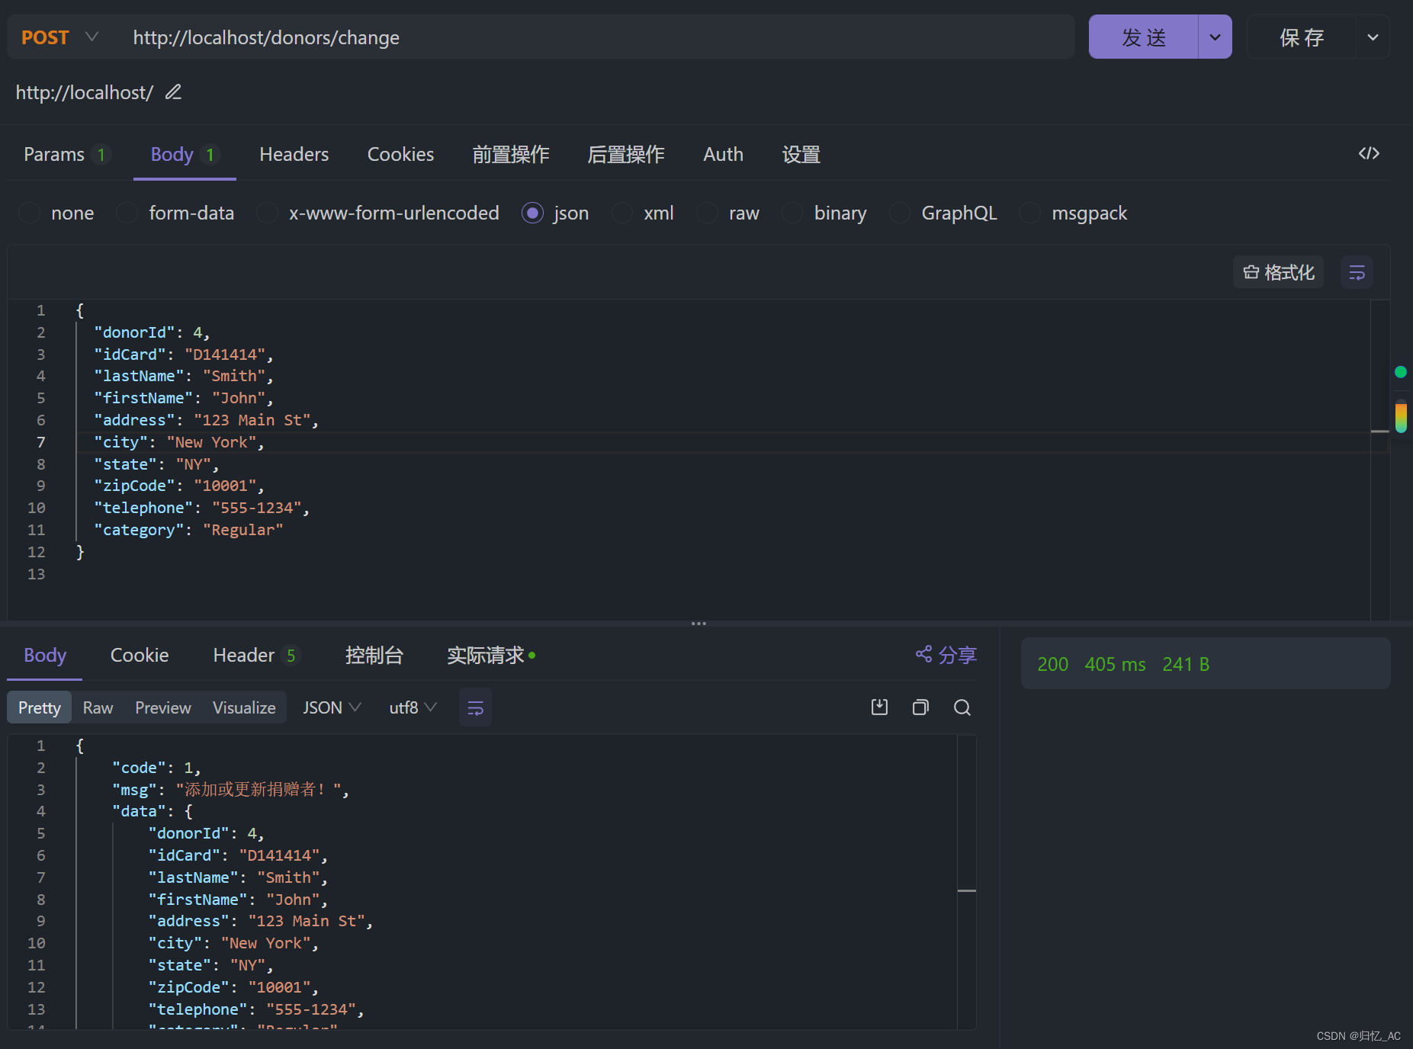The image size is (1413, 1049).
Task: Click the 保存 save button
Action: 1302,37
